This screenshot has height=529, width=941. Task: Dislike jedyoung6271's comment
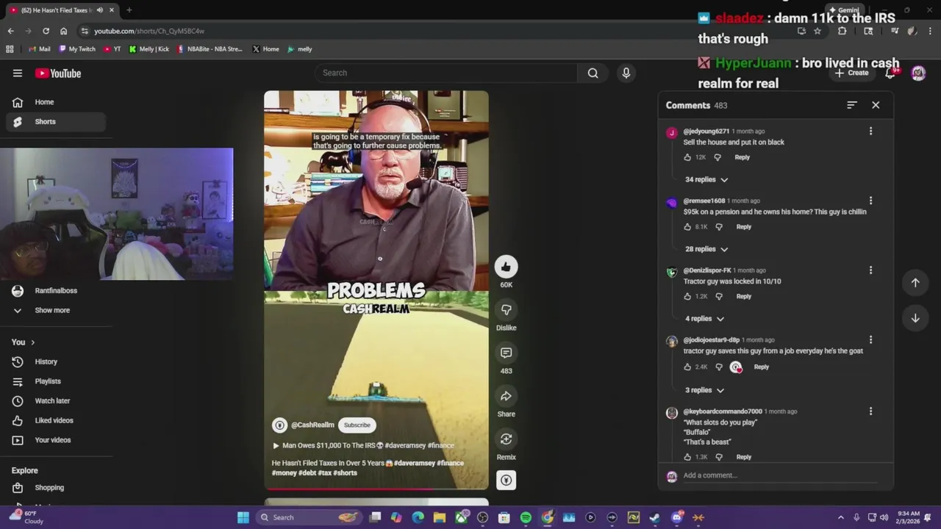tap(718, 157)
